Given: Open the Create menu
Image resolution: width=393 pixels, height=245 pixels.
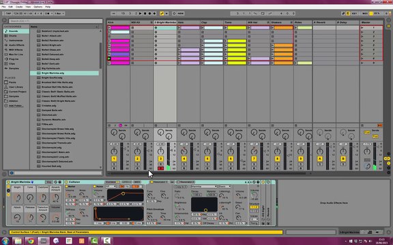Looking at the screenshot, I should 19,7.
